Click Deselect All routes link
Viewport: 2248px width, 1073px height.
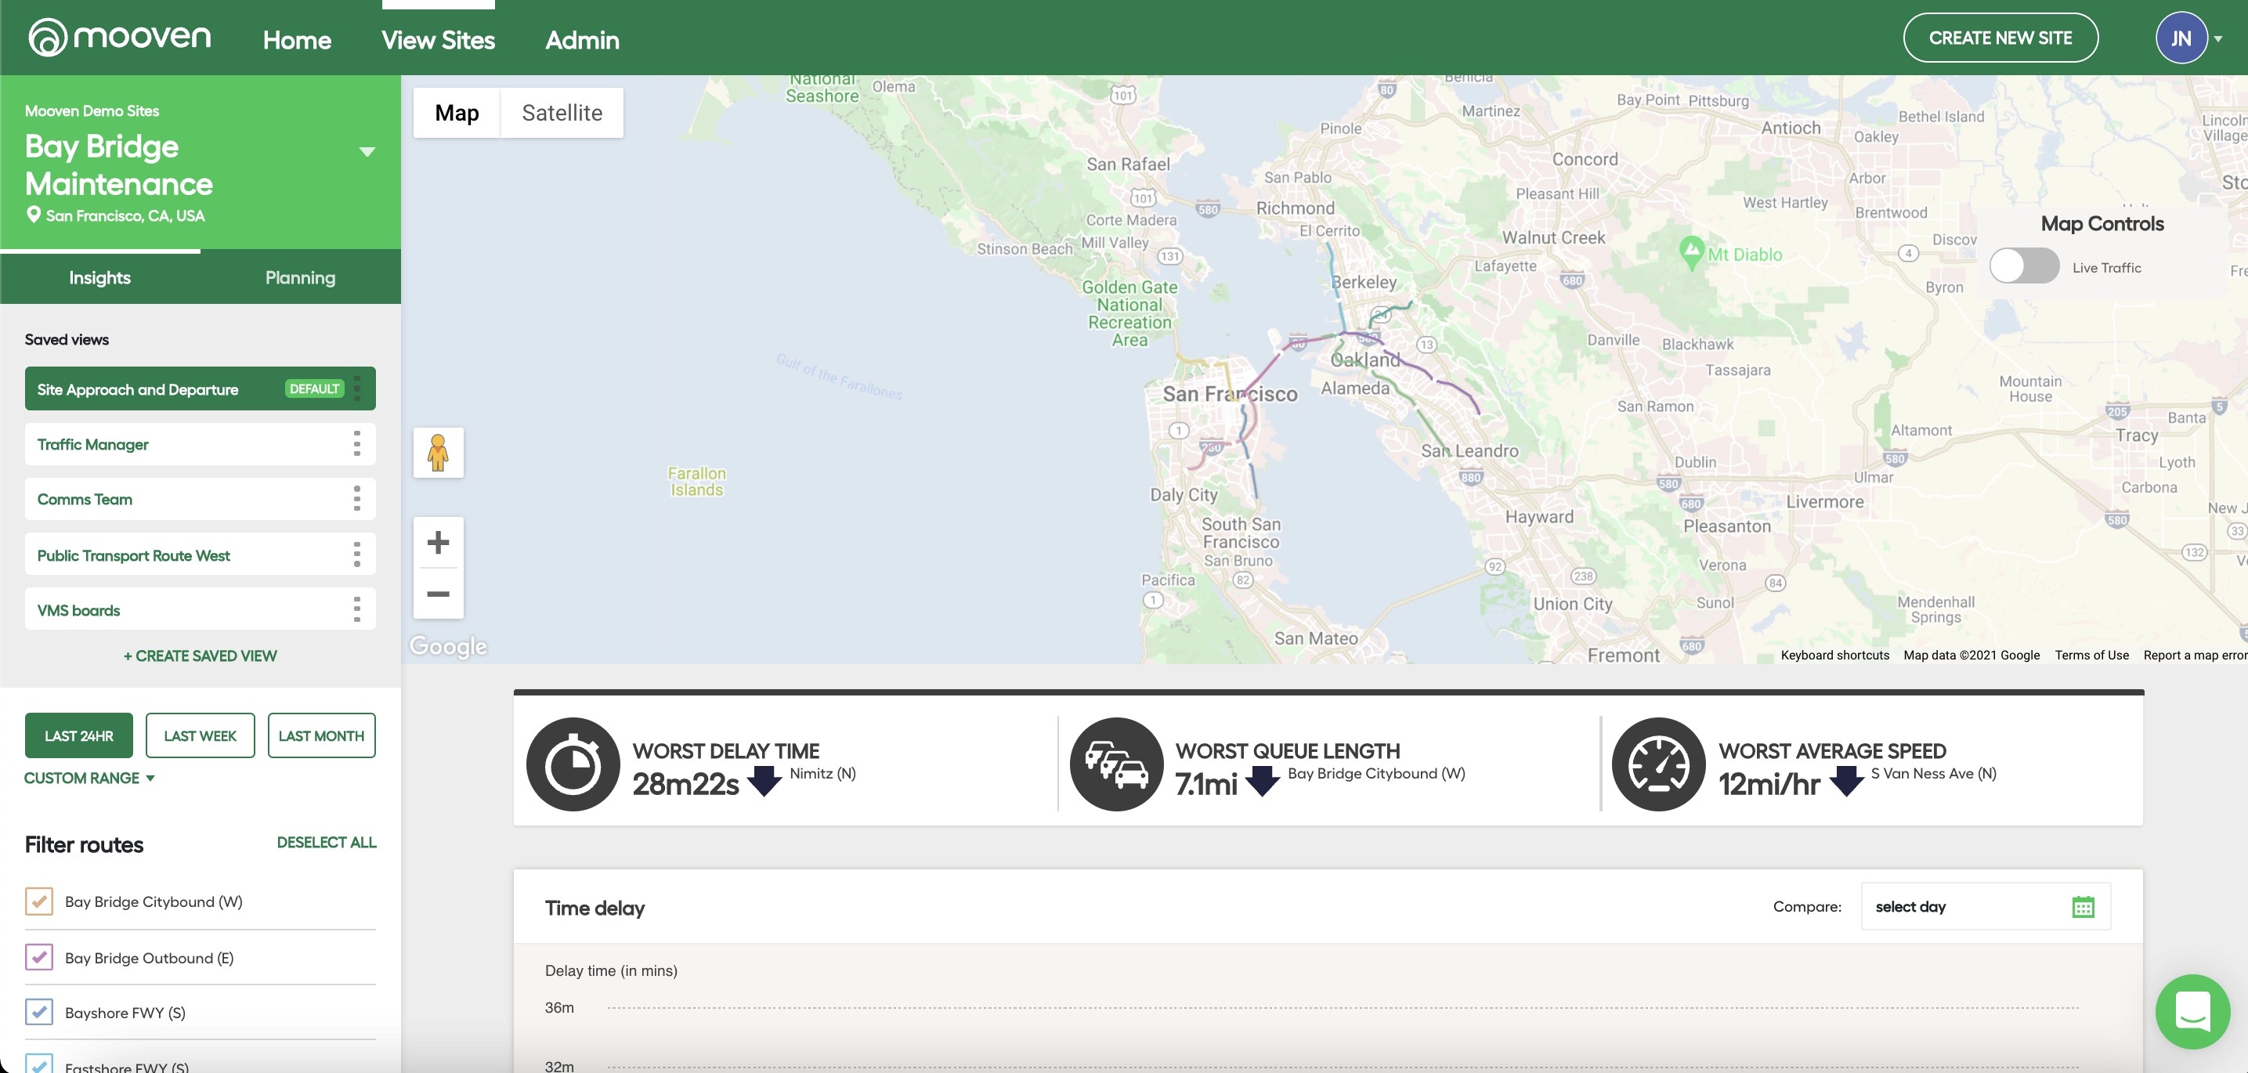coord(327,842)
